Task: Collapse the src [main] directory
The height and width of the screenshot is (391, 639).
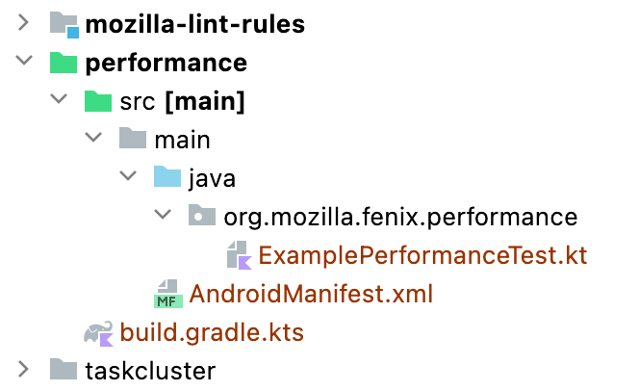Action: tap(59, 101)
